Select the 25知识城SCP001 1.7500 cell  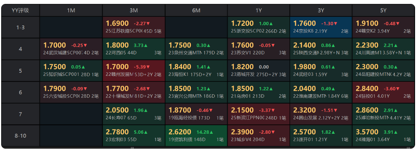71,71
